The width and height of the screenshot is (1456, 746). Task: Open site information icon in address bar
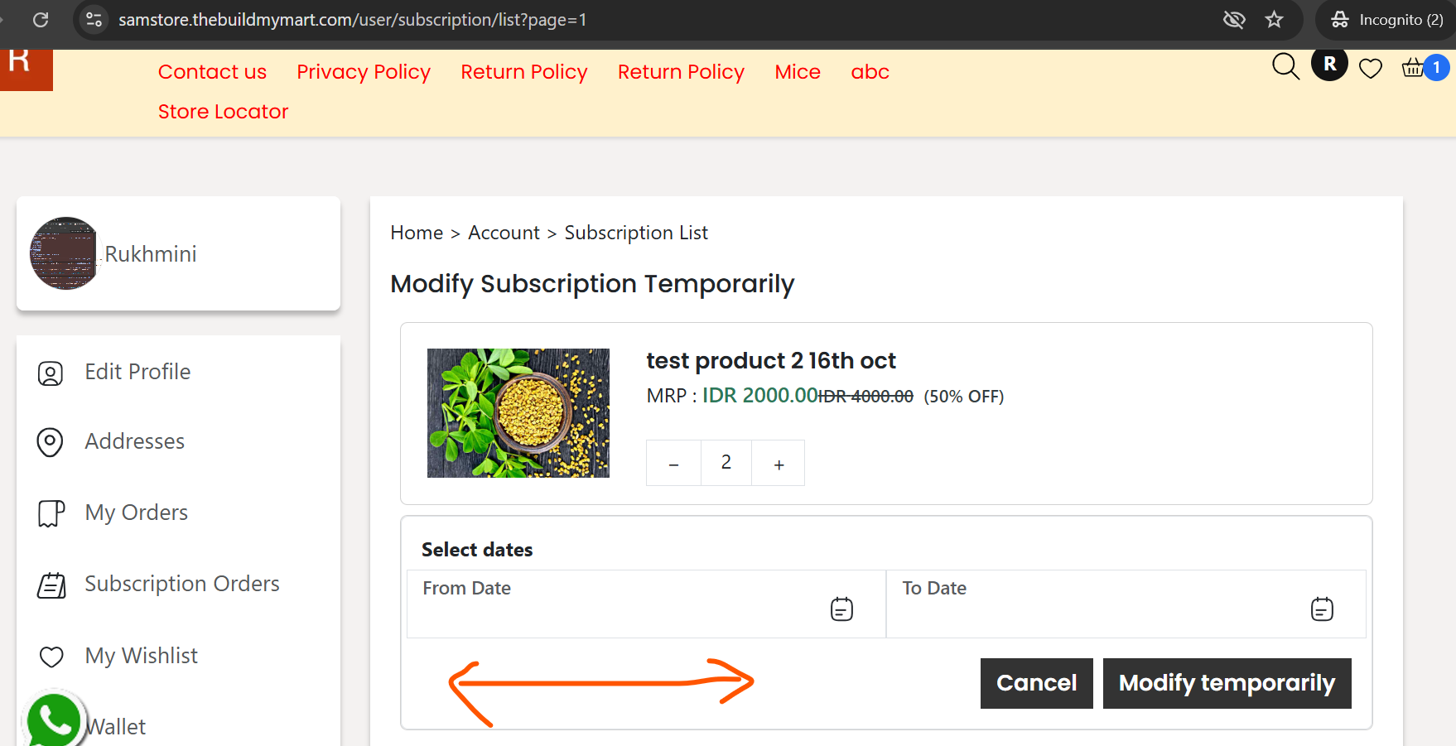(94, 20)
